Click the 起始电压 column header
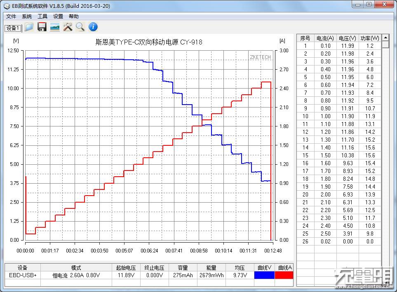This screenshot has height=292, width=397. coord(126,267)
